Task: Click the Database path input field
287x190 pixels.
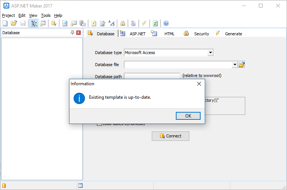Action: click(x=152, y=76)
